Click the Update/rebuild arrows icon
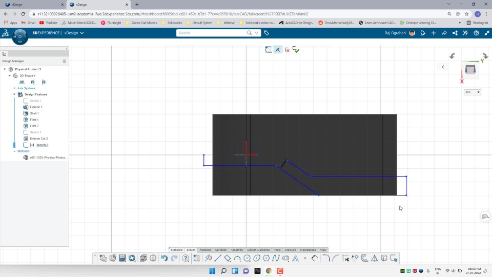 point(132,258)
